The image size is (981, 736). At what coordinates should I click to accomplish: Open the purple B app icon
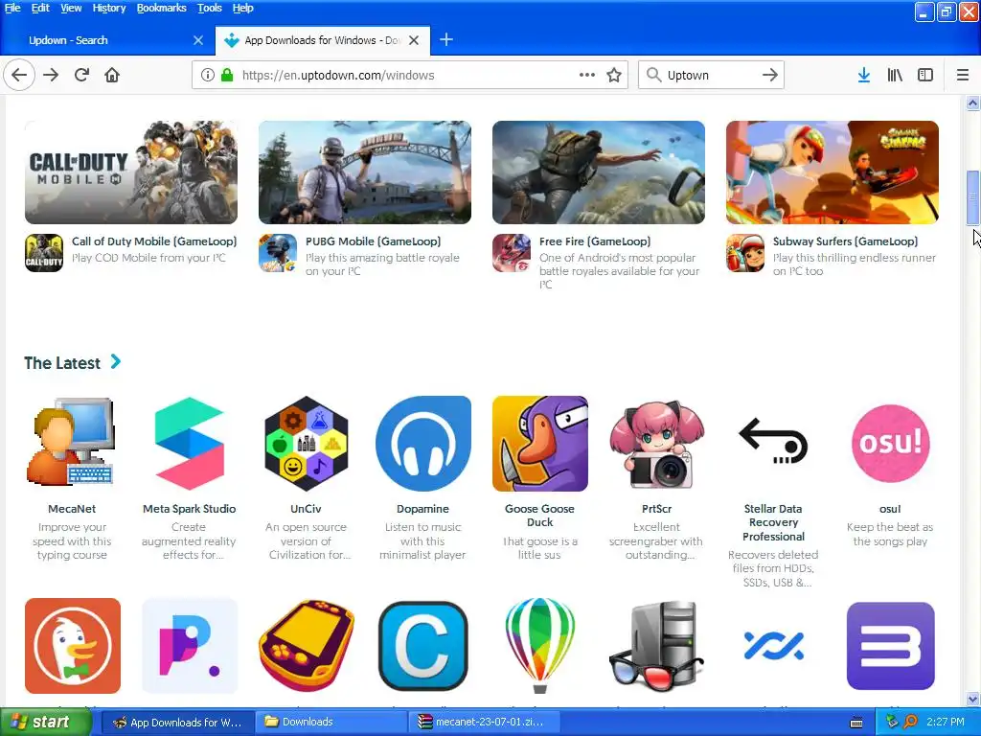point(890,645)
